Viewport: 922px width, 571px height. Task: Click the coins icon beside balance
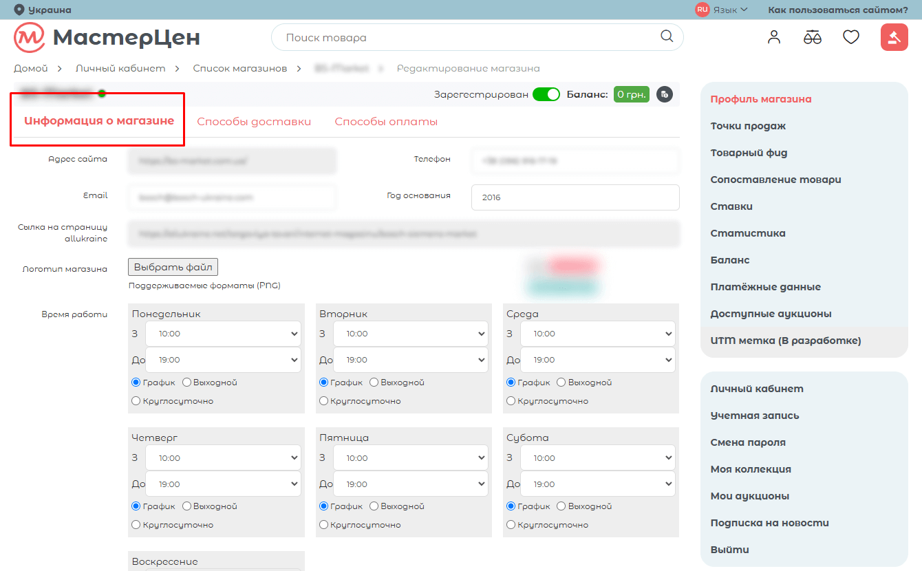664,94
